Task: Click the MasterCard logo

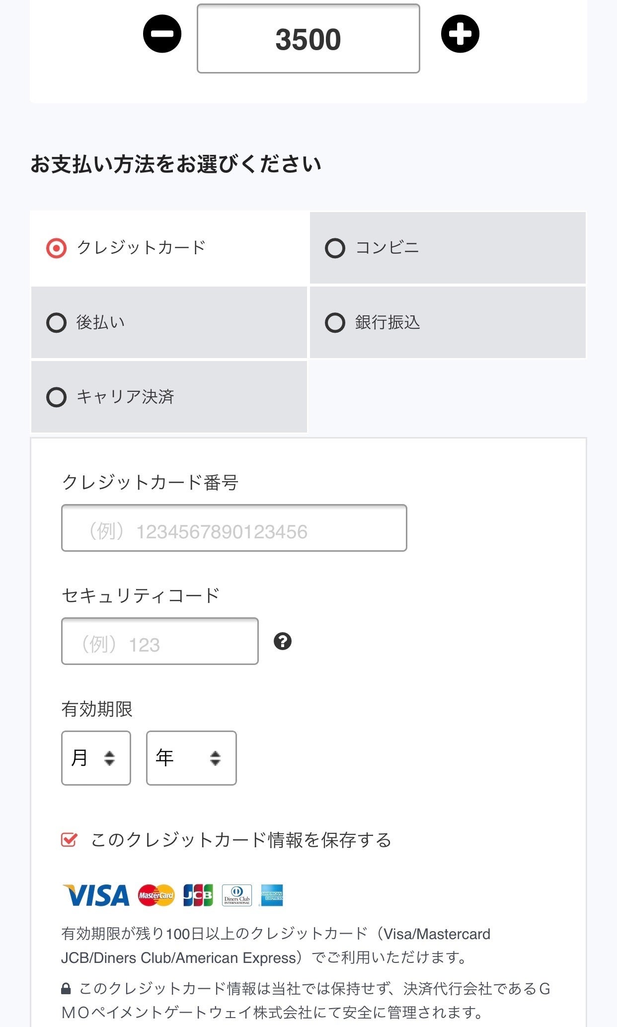Action: pos(156,895)
